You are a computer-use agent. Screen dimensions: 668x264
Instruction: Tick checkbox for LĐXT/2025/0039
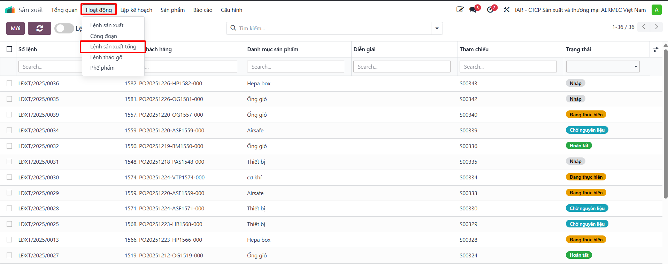(x=9, y=115)
